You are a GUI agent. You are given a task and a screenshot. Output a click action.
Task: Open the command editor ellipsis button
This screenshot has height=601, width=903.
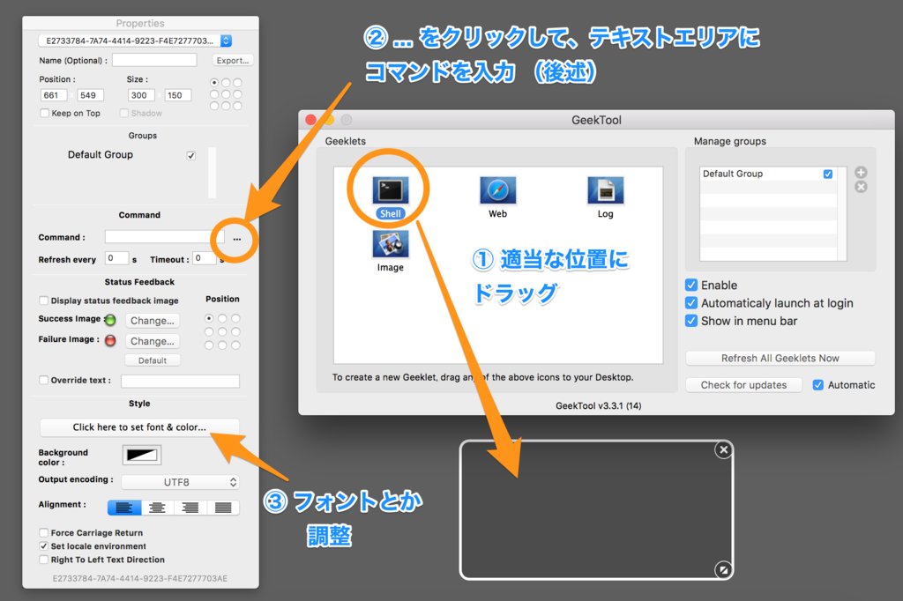[236, 238]
